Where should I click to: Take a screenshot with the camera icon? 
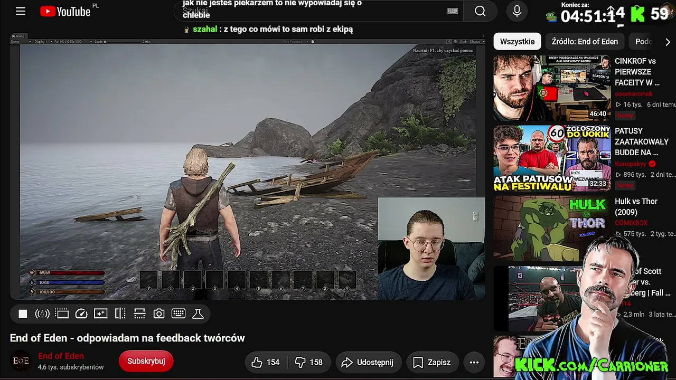tap(159, 314)
